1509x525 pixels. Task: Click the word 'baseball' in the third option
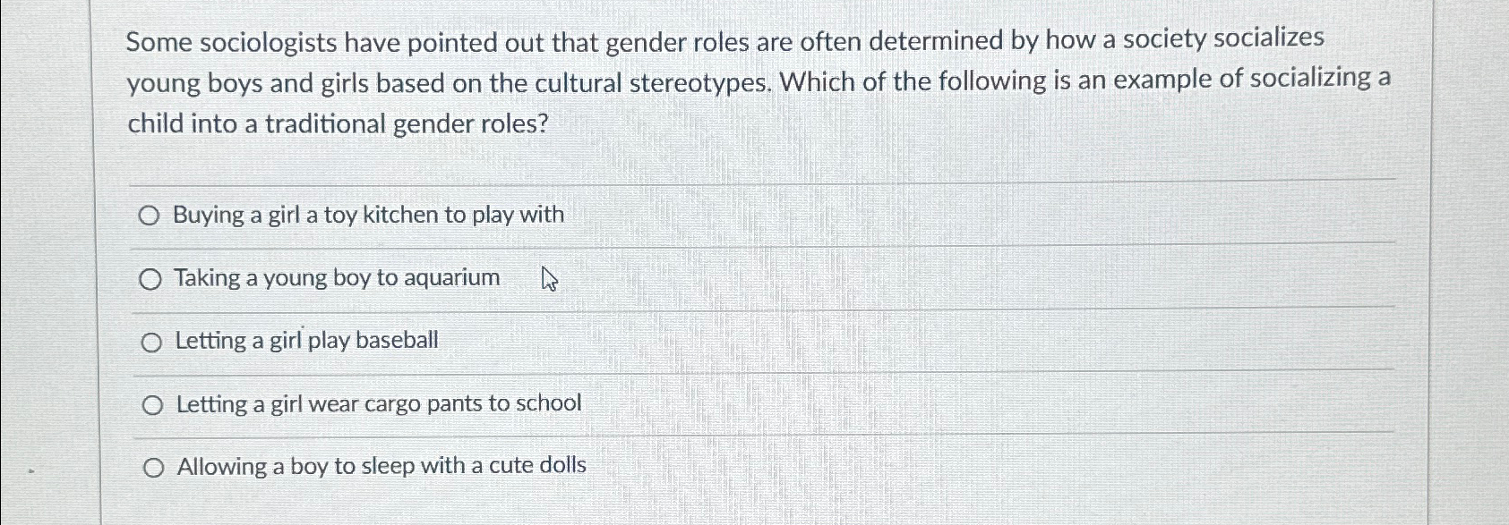tap(397, 341)
